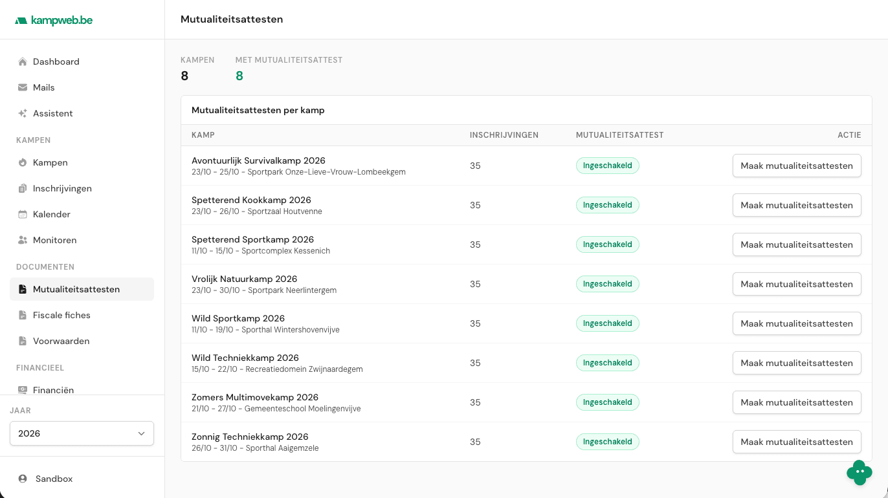Open Fiscale fiches page
The width and height of the screenshot is (888, 498).
(82, 315)
